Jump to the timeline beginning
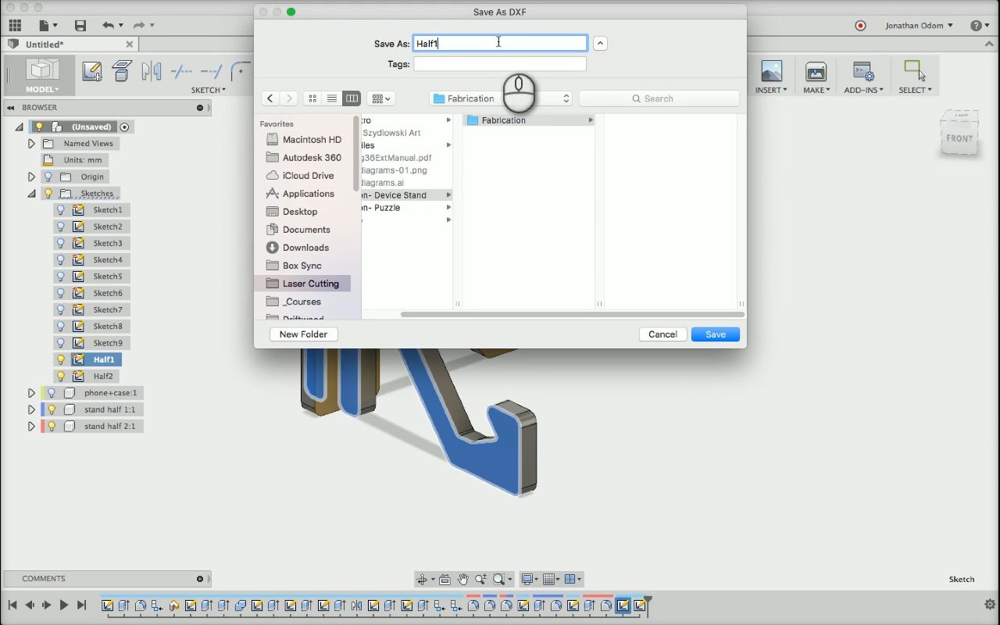 click(x=12, y=605)
